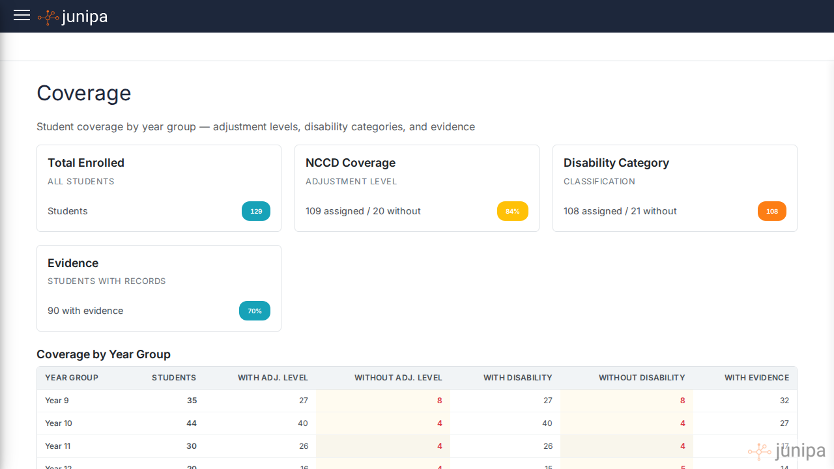Sort table by YEAR GROUP column
The image size is (834, 469).
coord(71,378)
